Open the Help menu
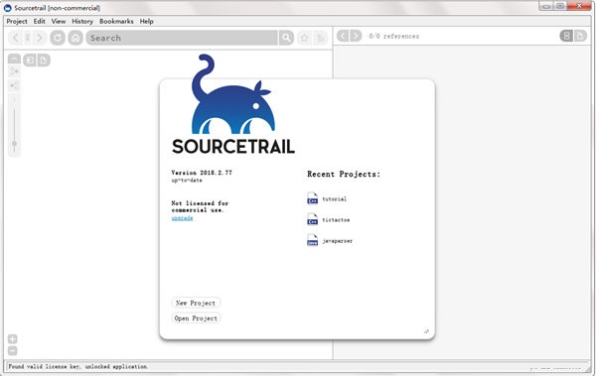Viewport: 596px width, 376px height. pos(146,21)
